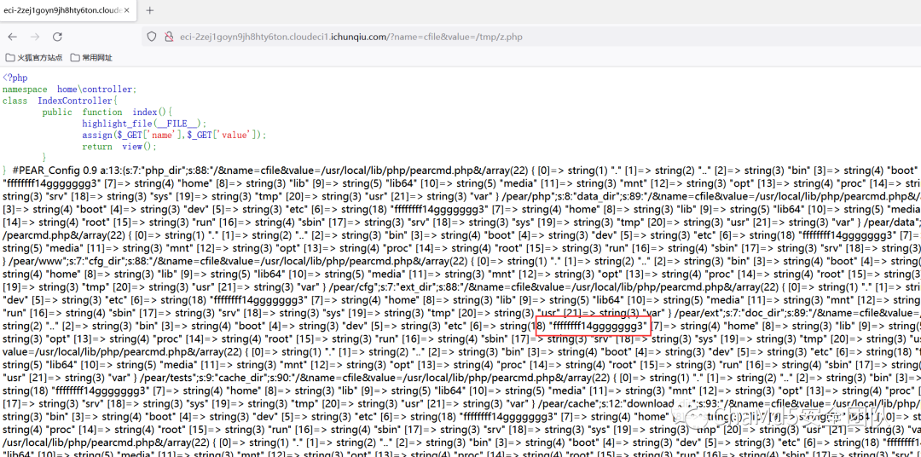Reload the current page
This screenshot has height=457, width=921.
(57, 37)
